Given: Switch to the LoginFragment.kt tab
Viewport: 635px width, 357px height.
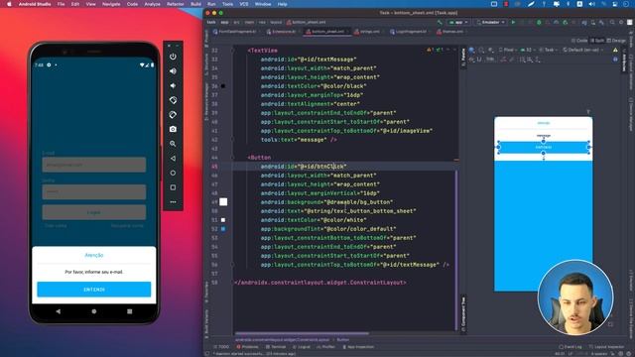Looking at the screenshot, I should 411,32.
